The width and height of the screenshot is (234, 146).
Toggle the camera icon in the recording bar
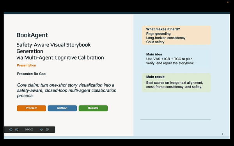47,130
